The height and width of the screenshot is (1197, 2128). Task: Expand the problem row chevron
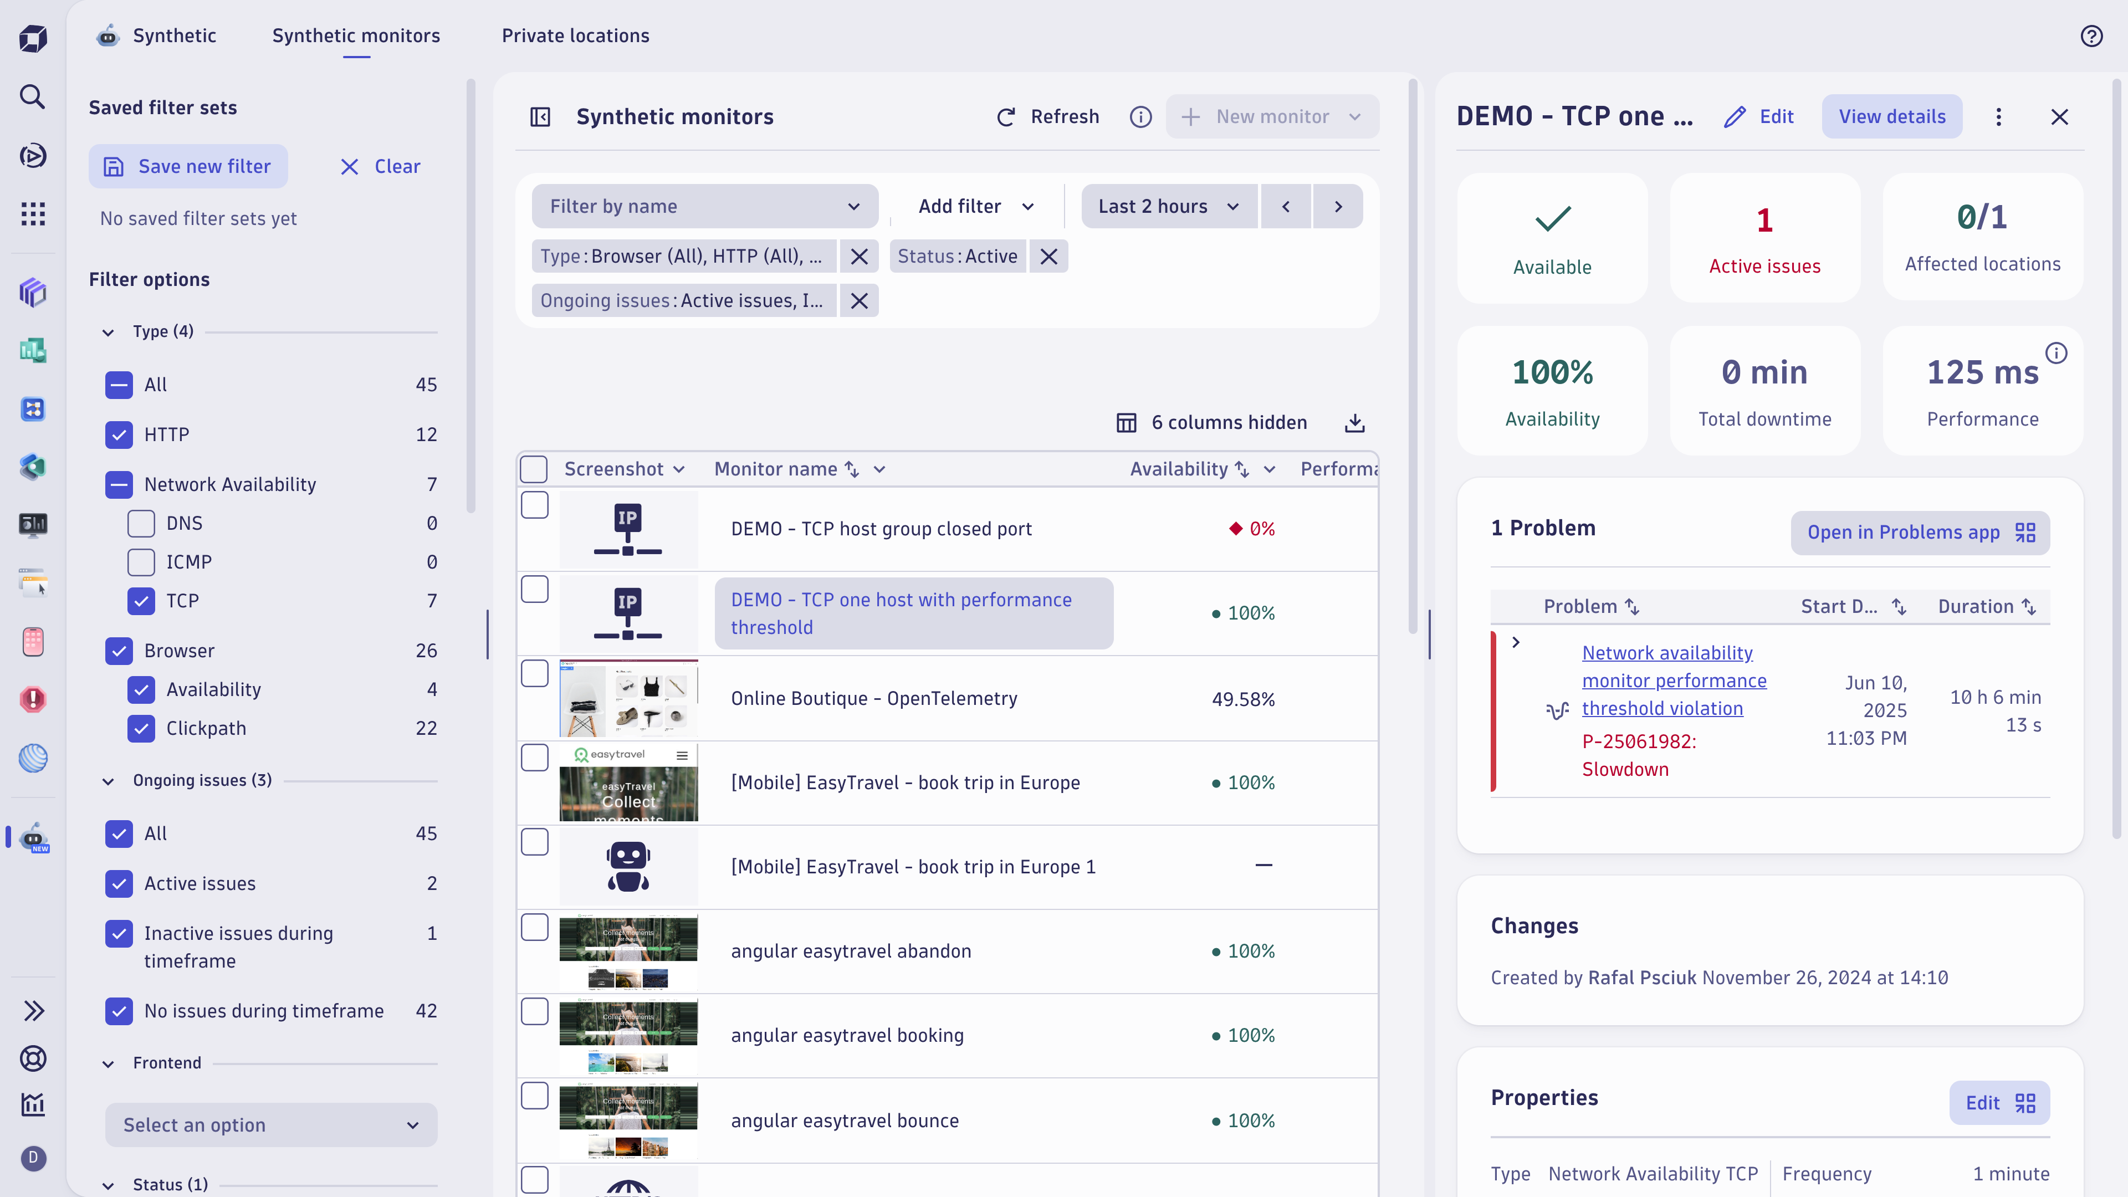coord(1516,642)
